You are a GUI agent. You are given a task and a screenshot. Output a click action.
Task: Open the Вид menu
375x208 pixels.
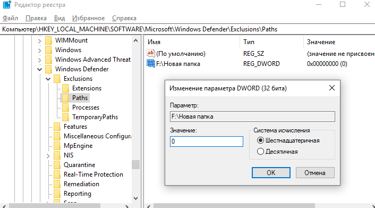59,18
